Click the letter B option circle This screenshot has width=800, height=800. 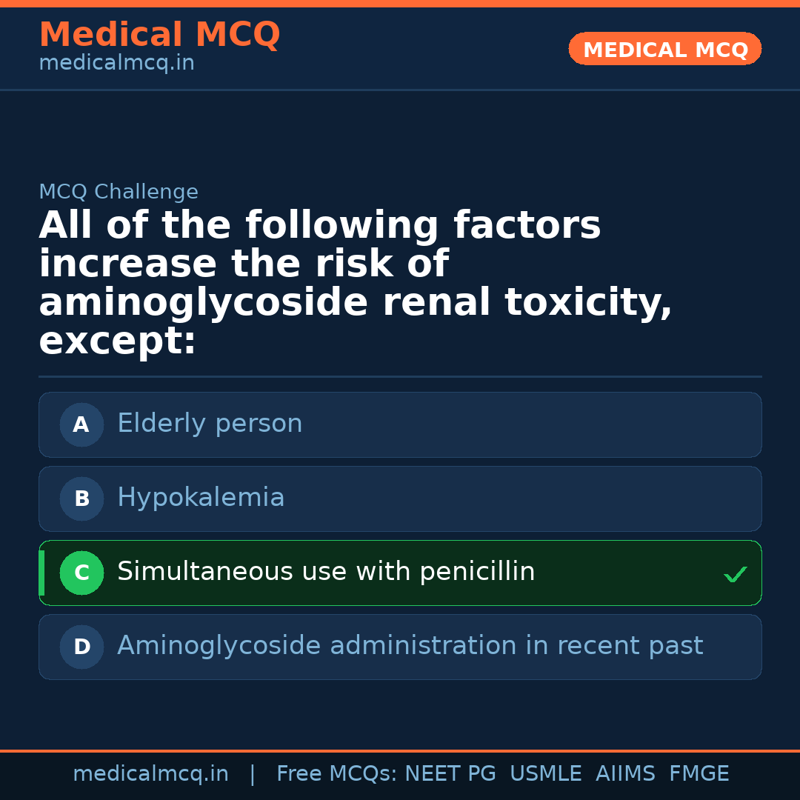[x=81, y=499]
